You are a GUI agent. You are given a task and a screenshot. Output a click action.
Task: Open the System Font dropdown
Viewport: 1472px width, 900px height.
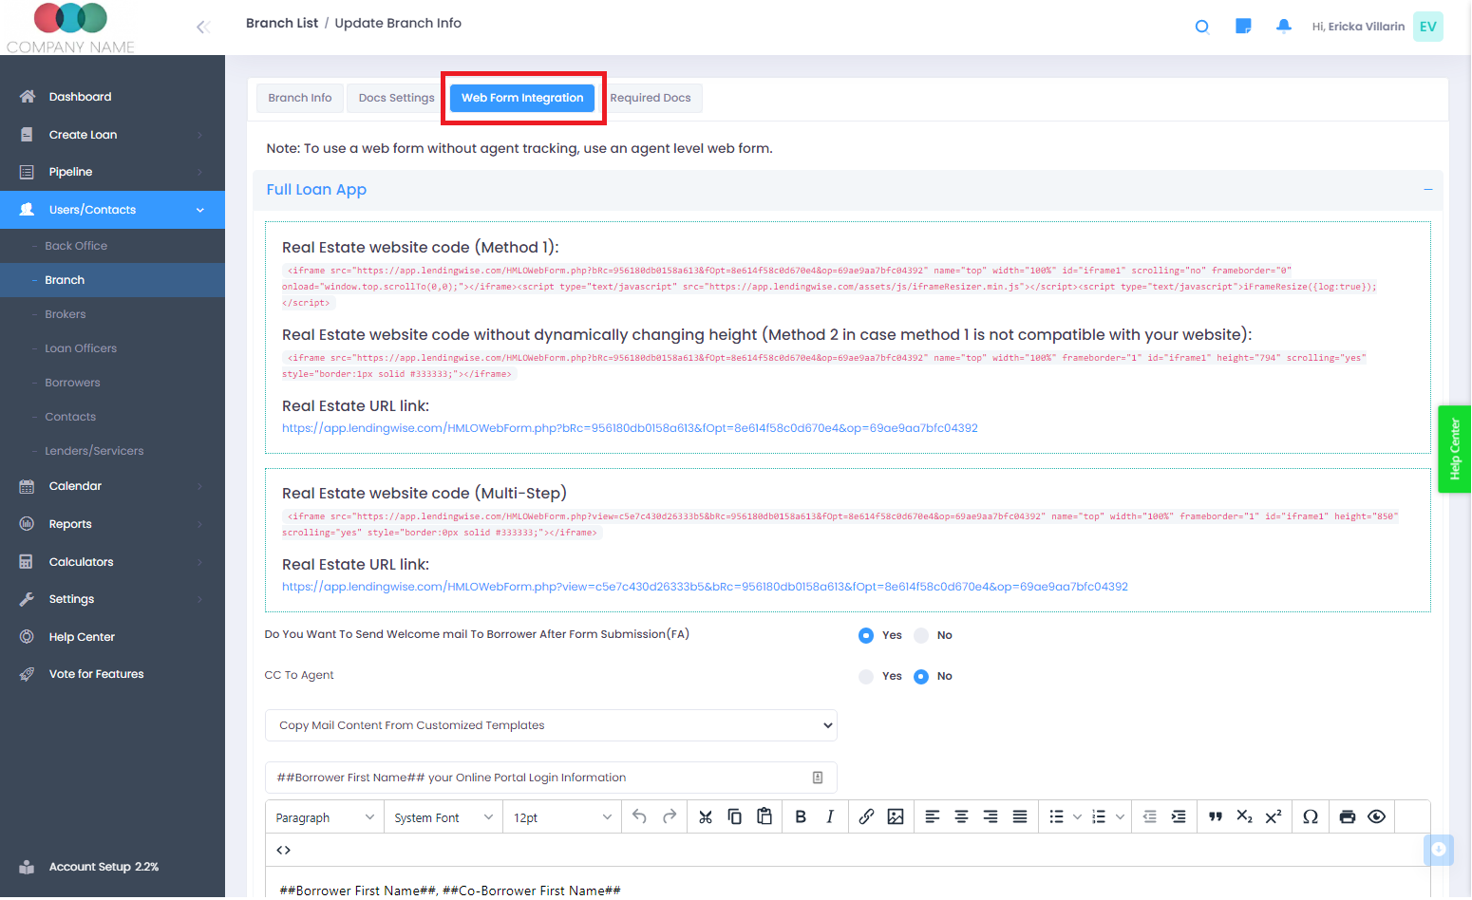(443, 817)
